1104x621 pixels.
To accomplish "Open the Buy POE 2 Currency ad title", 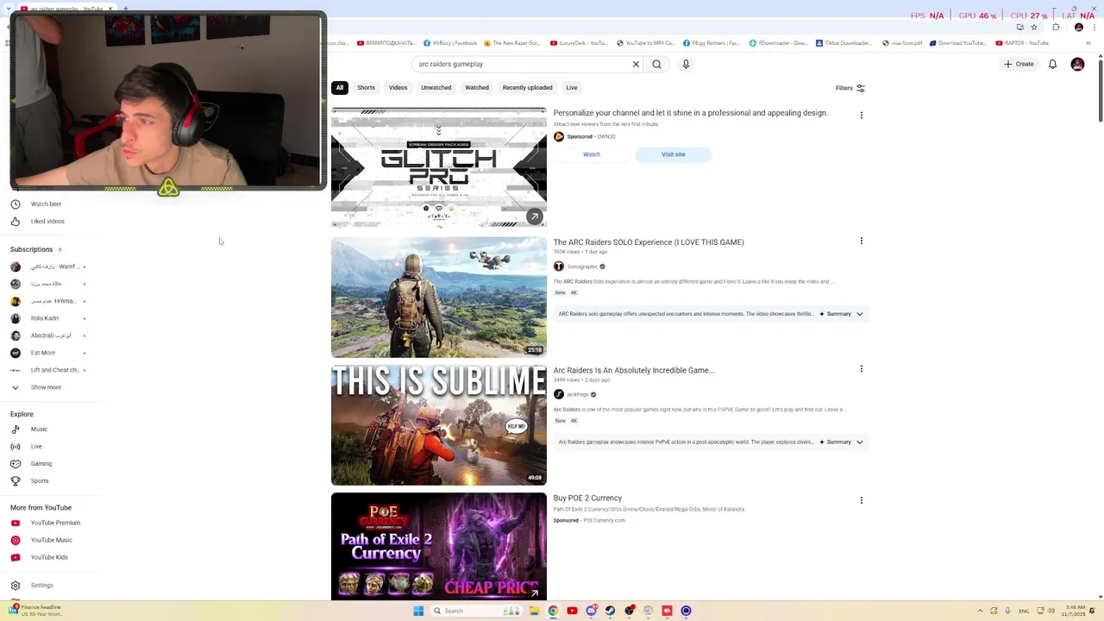I will click(x=587, y=499).
